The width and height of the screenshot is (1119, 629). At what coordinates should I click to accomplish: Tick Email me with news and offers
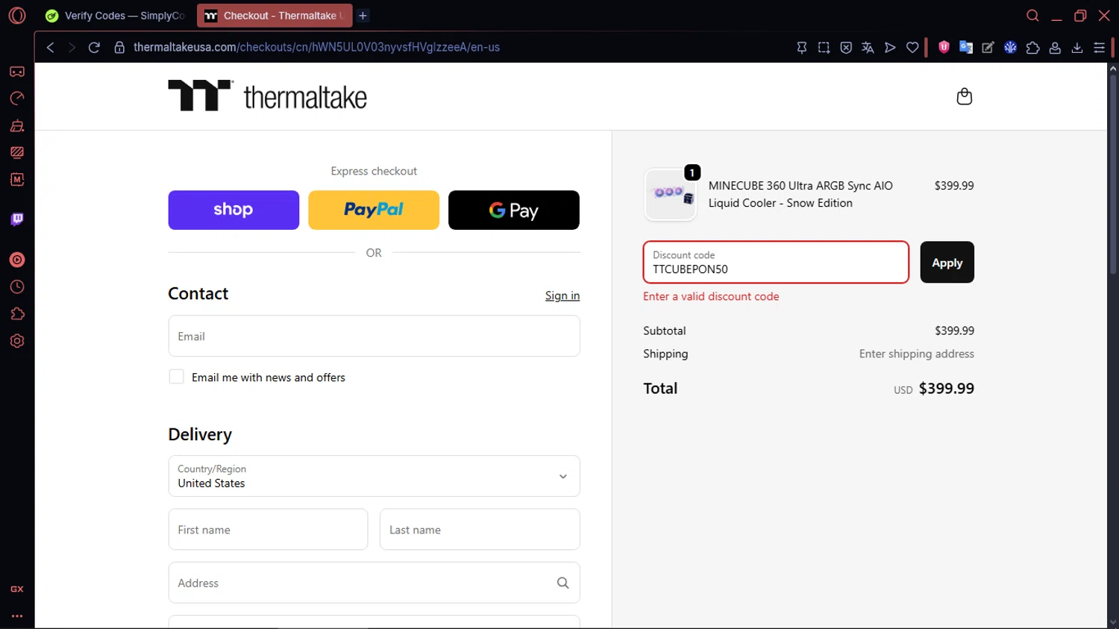(176, 377)
